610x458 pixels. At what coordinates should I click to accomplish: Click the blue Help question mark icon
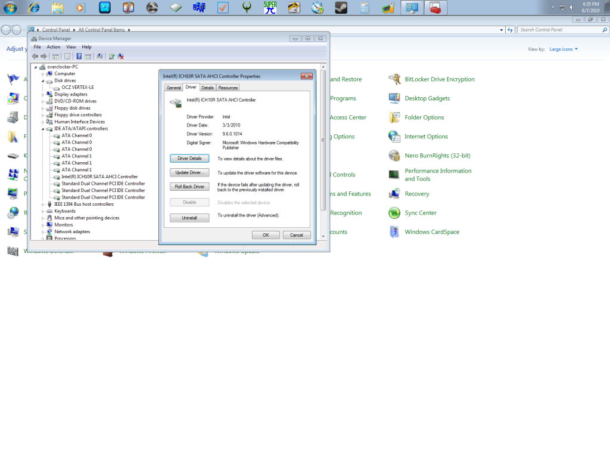[x=79, y=57]
